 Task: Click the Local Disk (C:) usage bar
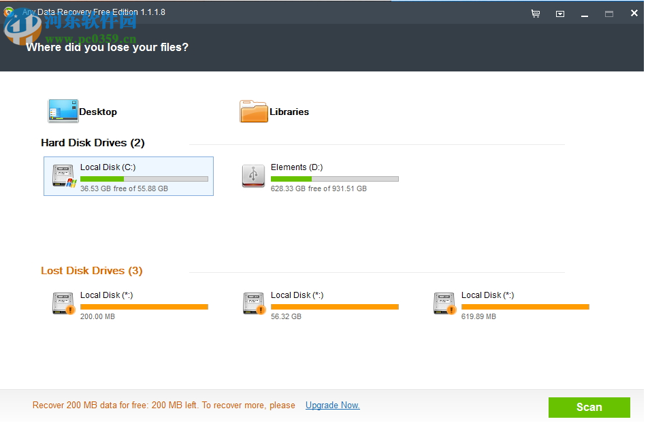(x=144, y=179)
